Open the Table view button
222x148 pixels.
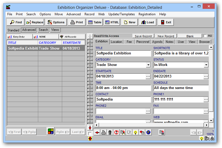click(x=95, y=22)
